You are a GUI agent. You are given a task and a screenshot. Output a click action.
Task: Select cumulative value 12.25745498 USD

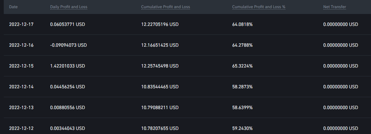(160, 66)
